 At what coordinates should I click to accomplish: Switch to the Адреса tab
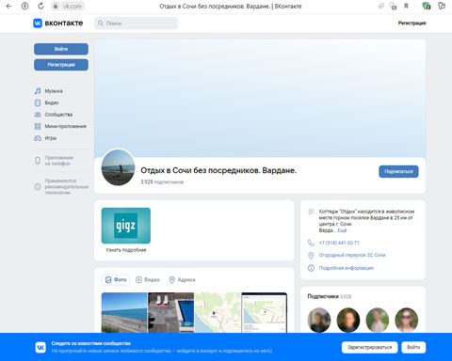coord(182,279)
